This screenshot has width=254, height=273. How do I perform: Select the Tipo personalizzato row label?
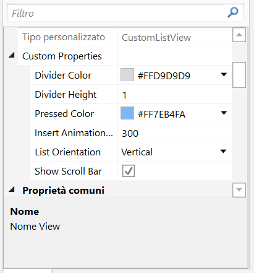pos(64,37)
